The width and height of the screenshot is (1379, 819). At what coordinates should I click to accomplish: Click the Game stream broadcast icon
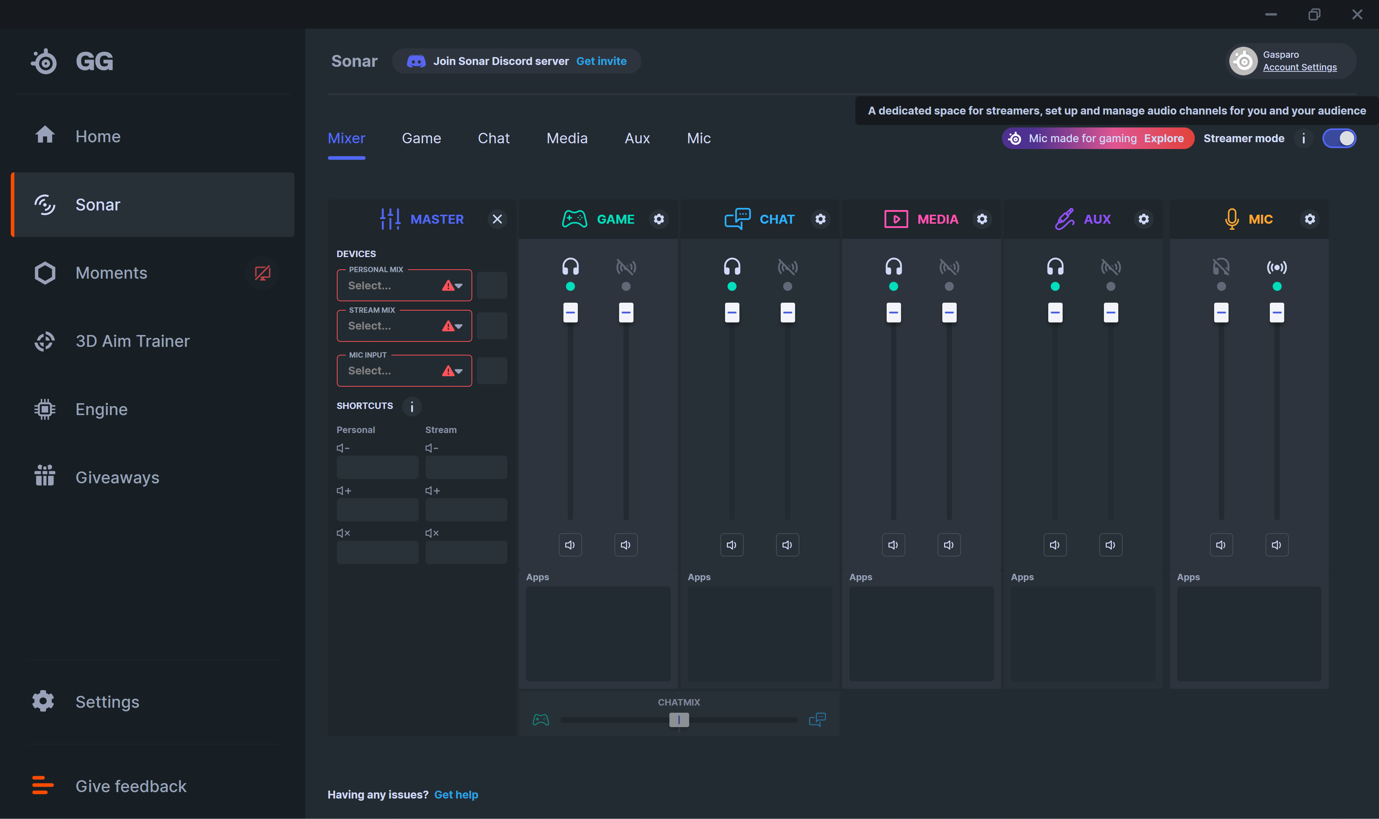click(x=626, y=267)
